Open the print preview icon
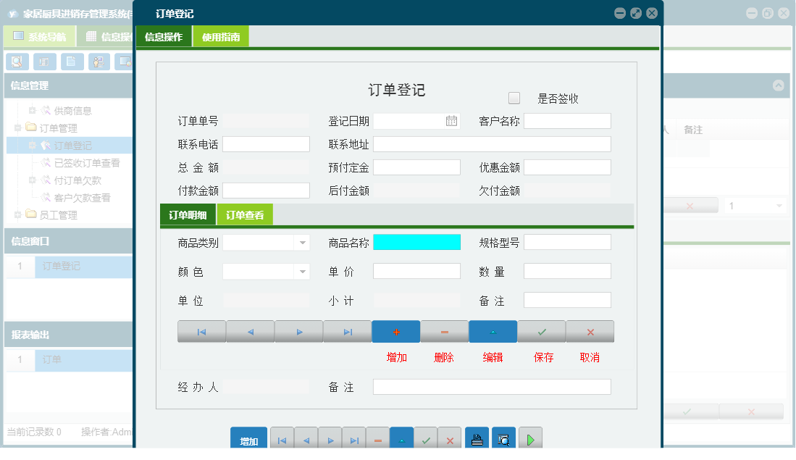 pyautogui.click(x=502, y=438)
